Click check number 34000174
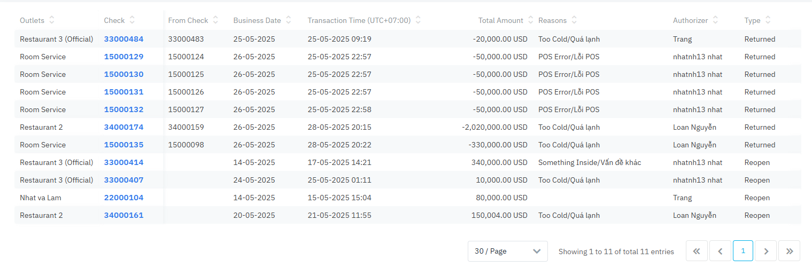This screenshot has width=812, height=275. pyautogui.click(x=123, y=127)
